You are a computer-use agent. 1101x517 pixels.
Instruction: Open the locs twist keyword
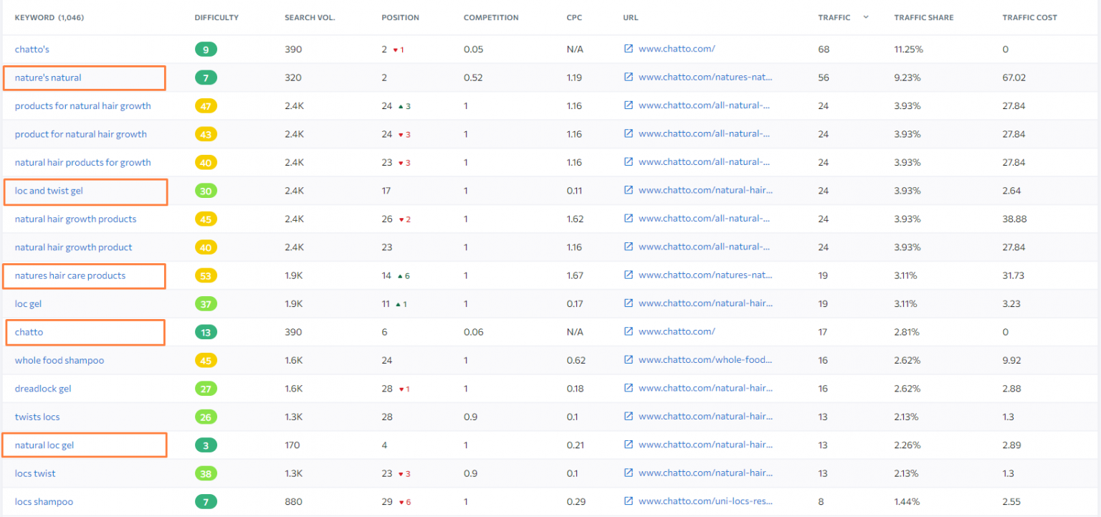coord(35,473)
